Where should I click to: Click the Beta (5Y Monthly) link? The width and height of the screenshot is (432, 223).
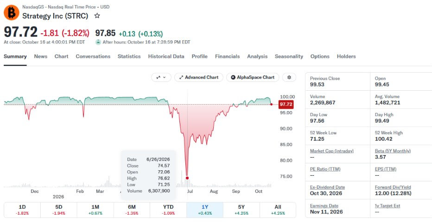coord(393,151)
